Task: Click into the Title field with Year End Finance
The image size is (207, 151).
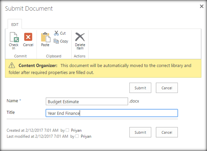Action: click(112, 113)
